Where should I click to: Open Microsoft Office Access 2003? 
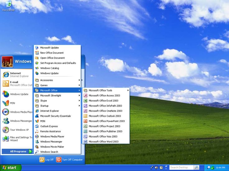pyautogui.click(x=106, y=95)
